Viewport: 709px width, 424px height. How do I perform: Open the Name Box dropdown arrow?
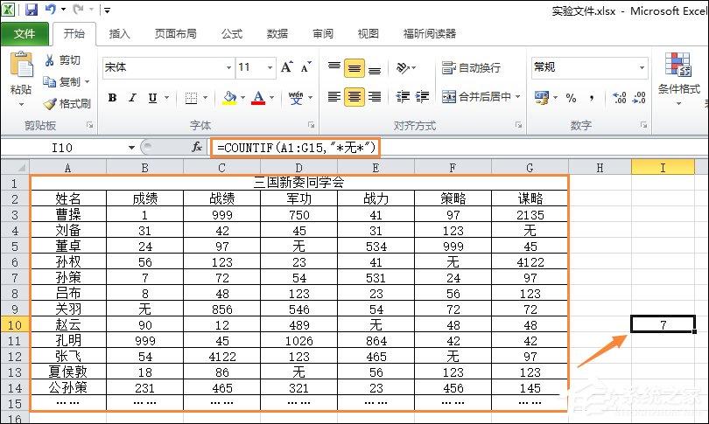(131, 148)
